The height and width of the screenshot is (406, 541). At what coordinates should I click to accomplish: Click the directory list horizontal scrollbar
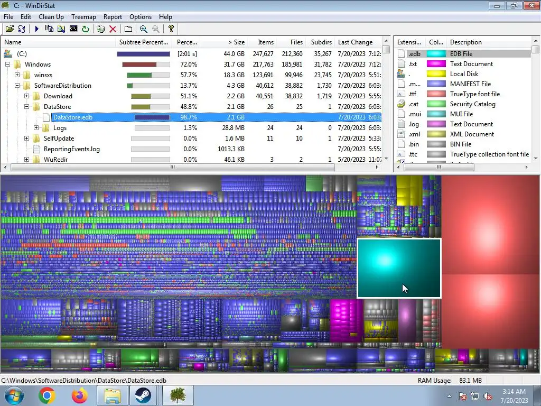click(173, 168)
